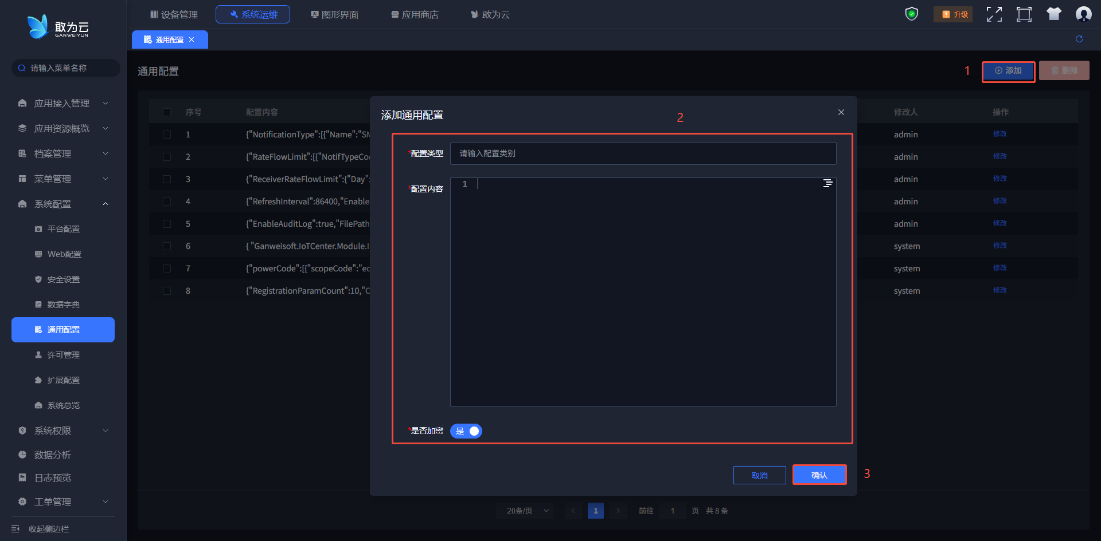This screenshot has height=541, width=1101.
Task: Toggle fullscreen mode with the expand-arrows icon
Action: (x=994, y=14)
